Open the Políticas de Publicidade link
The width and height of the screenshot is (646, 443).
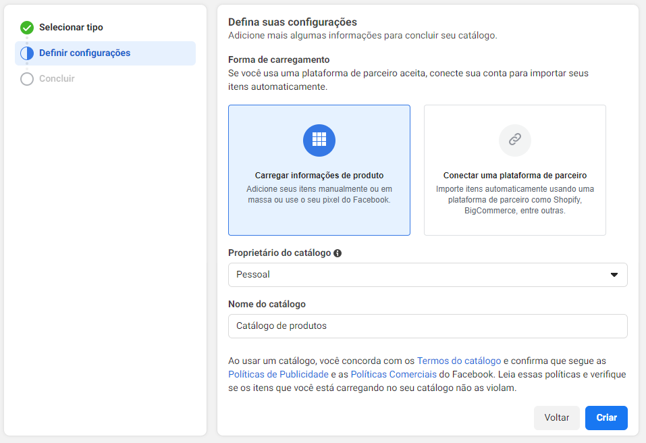coord(278,374)
